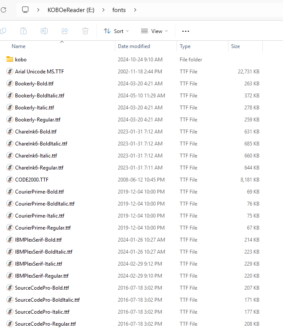The width and height of the screenshot is (283, 336).
Task: Click the fonts breadcrumb
Action: point(119,10)
